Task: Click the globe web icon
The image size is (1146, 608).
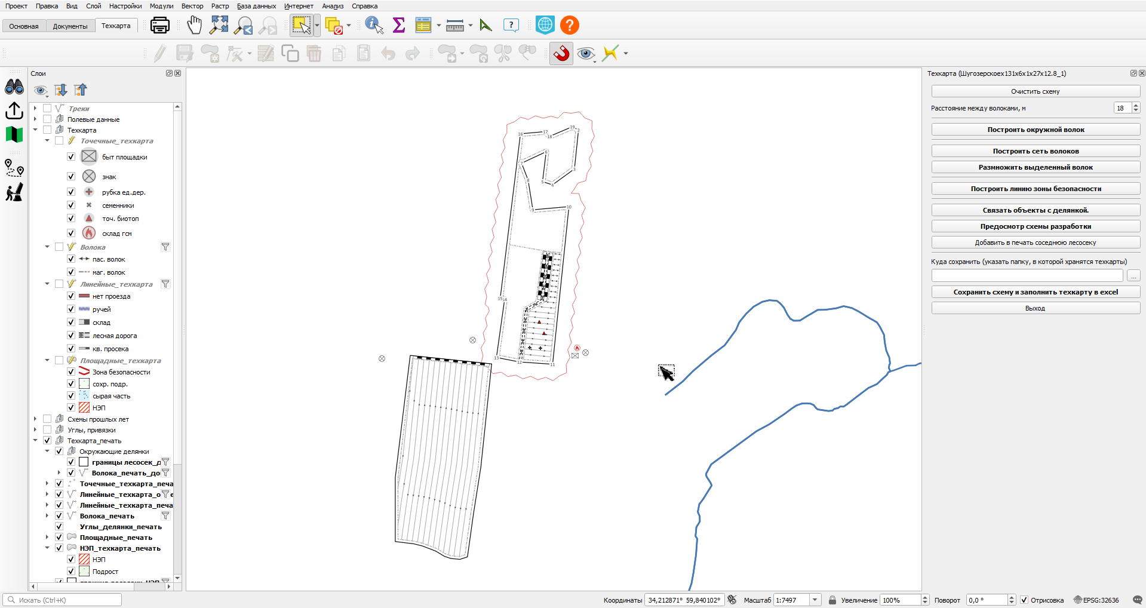Action: click(545, 25)
